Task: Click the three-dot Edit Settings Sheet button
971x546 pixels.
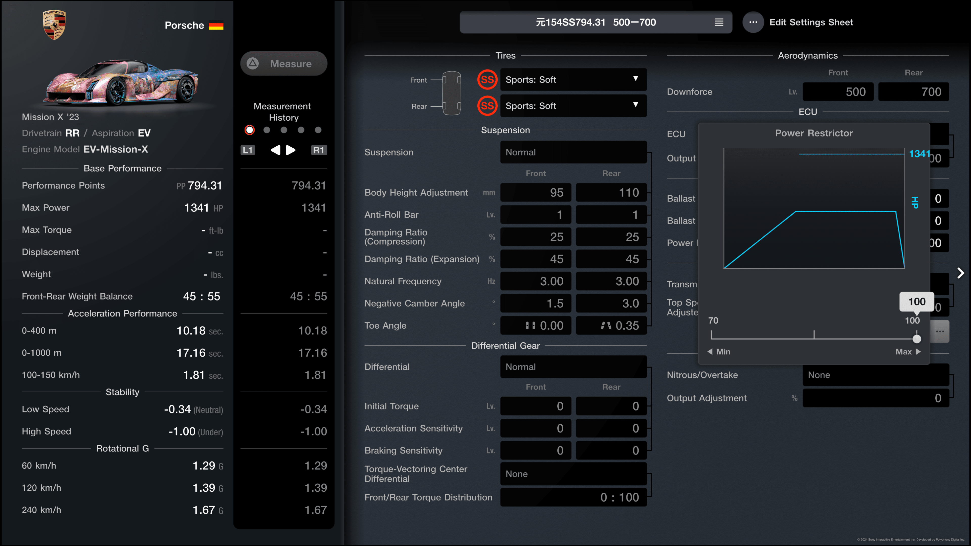Action: (x=753, y=22)
